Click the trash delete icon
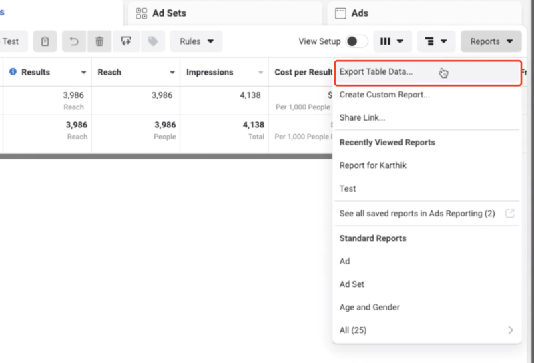 [x=99, y=41]
